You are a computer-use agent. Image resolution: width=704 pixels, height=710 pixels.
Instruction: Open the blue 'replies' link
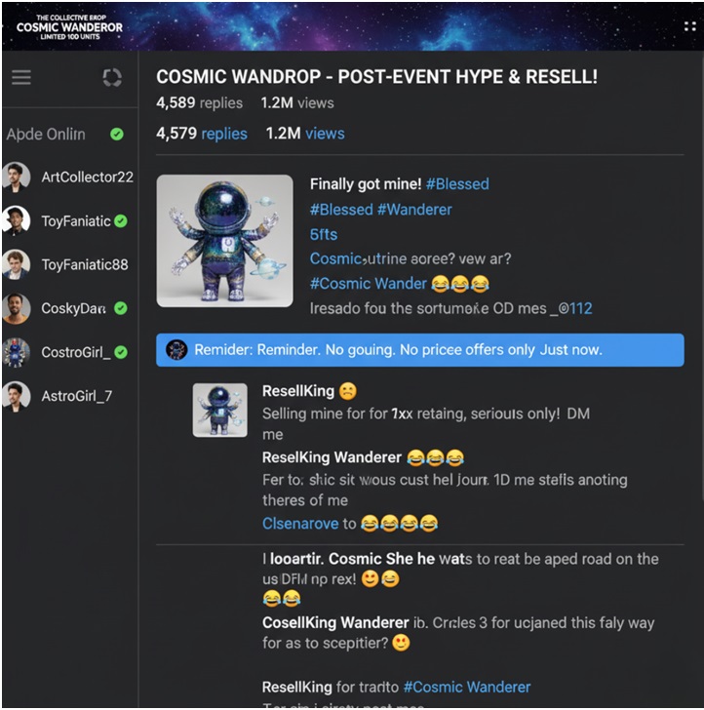[x=224, y=134]
